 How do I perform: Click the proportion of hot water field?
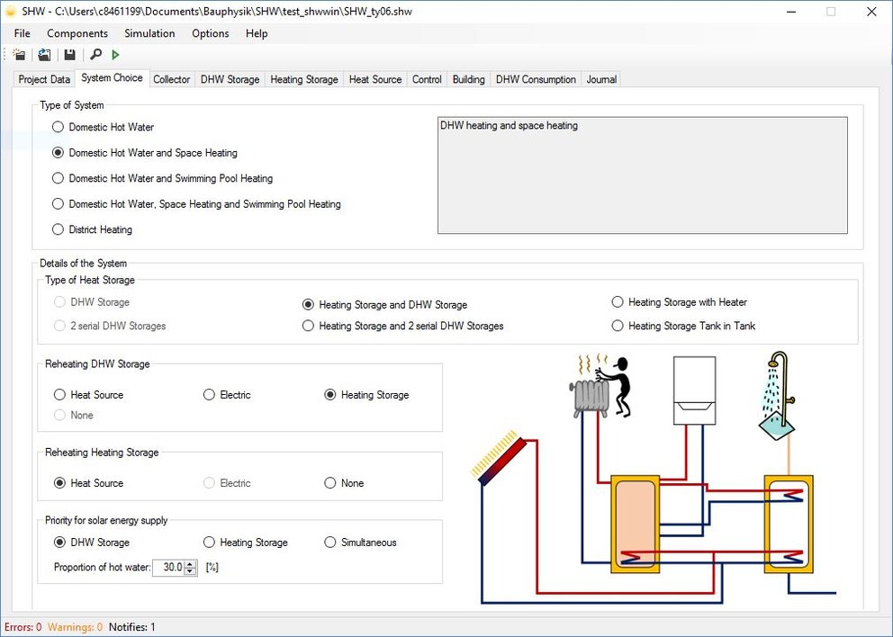coord(168,568)
